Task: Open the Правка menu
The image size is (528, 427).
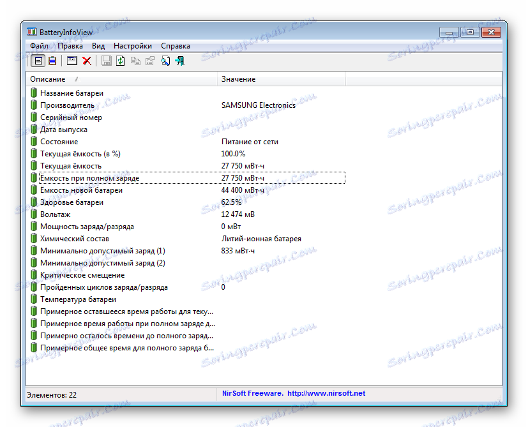Action: [x=70, y=45]
